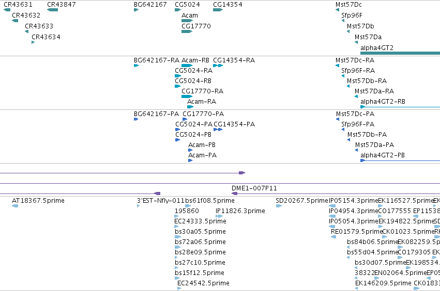The image size is (440, 291).
Task: Select the 195860 EST glyph
Action: 177,216
